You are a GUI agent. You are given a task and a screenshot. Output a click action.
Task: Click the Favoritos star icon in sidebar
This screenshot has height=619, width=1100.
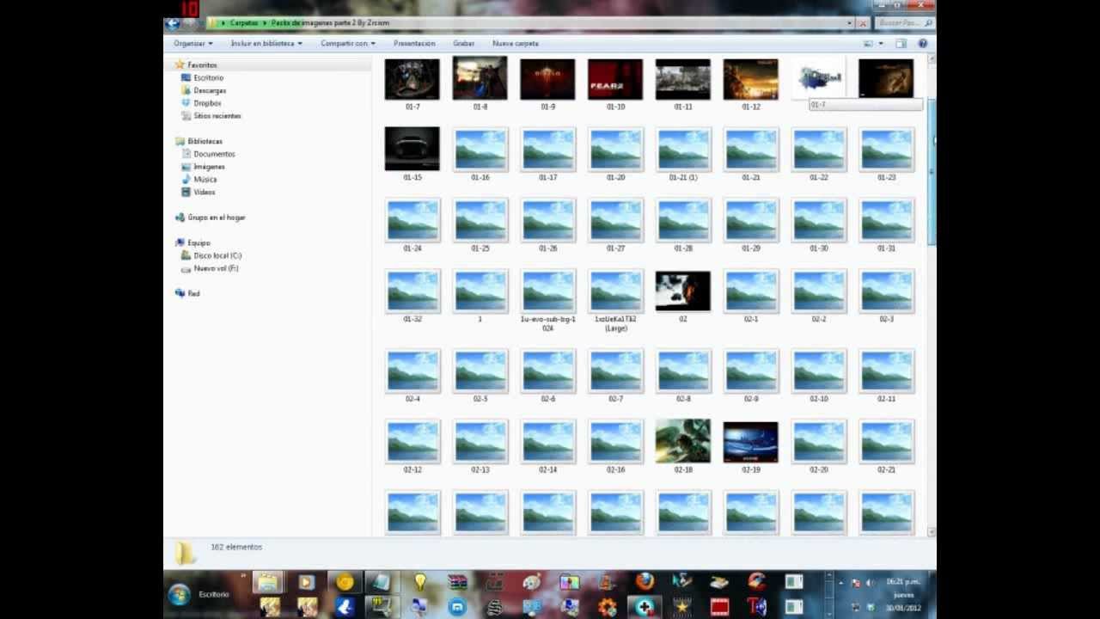pyautogui.click(x=180, y=64)
